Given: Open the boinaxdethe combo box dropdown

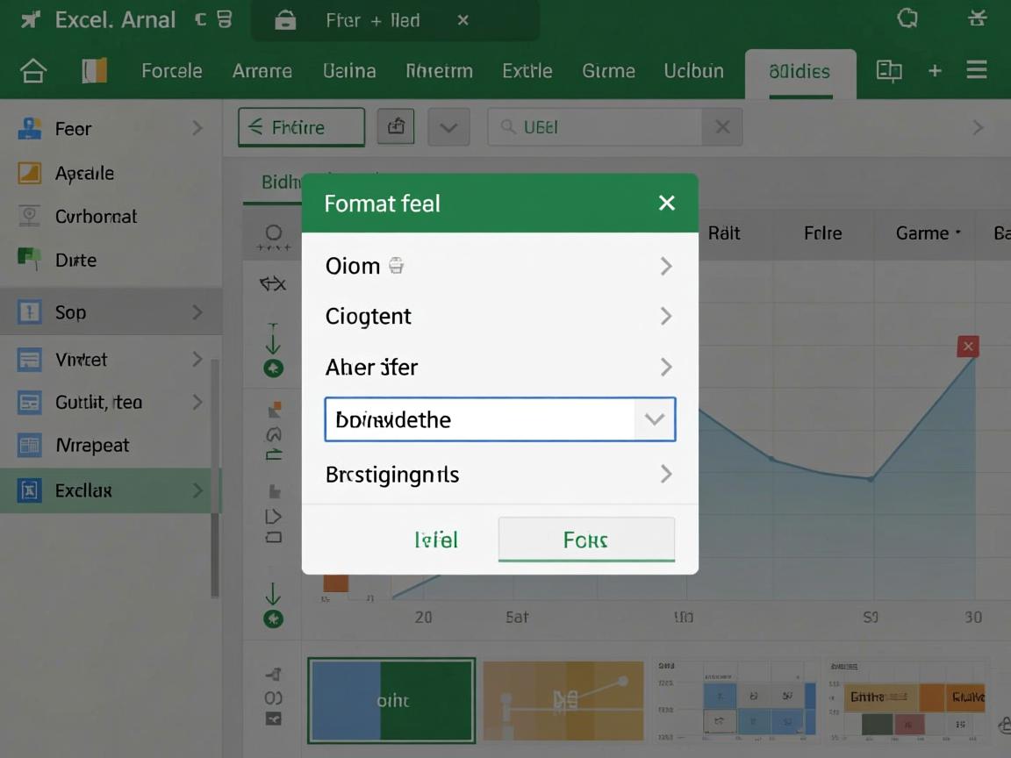Looking at the screenshot, I should [x=654, y=419].
